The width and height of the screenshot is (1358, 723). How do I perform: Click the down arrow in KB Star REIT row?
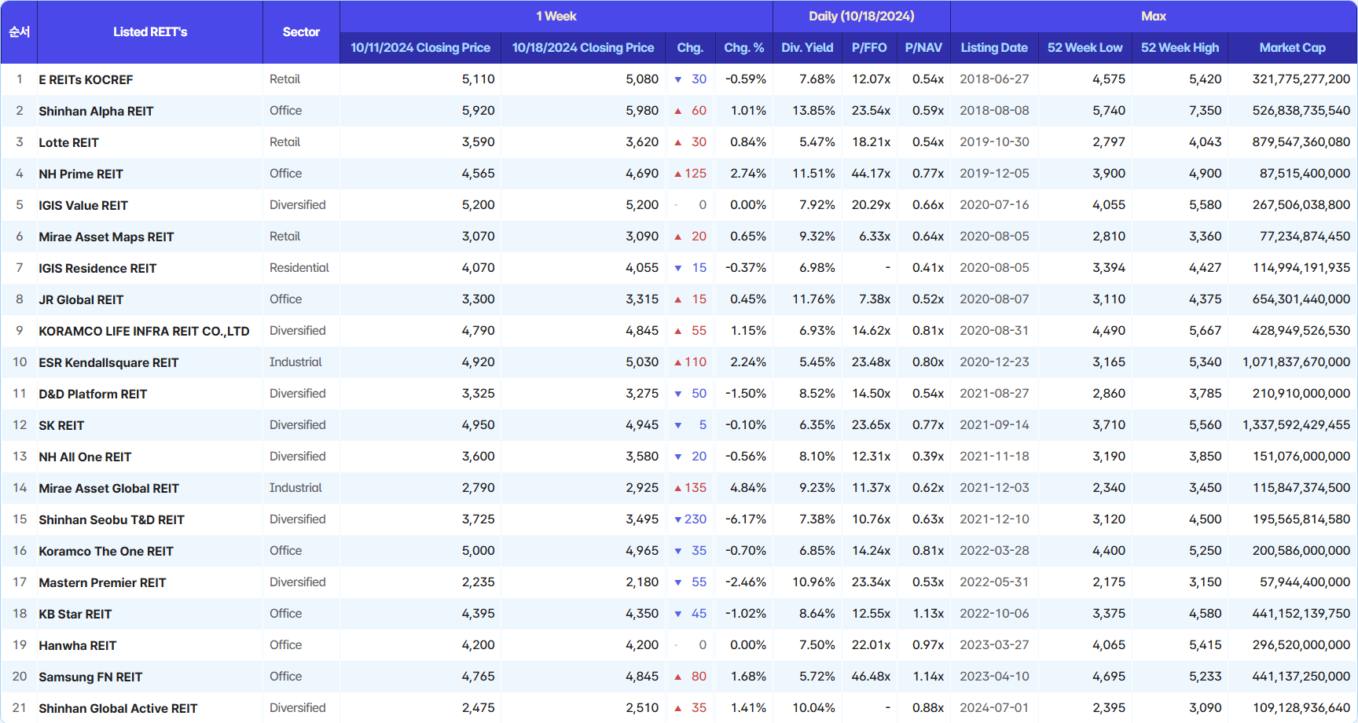click(677, 614)
